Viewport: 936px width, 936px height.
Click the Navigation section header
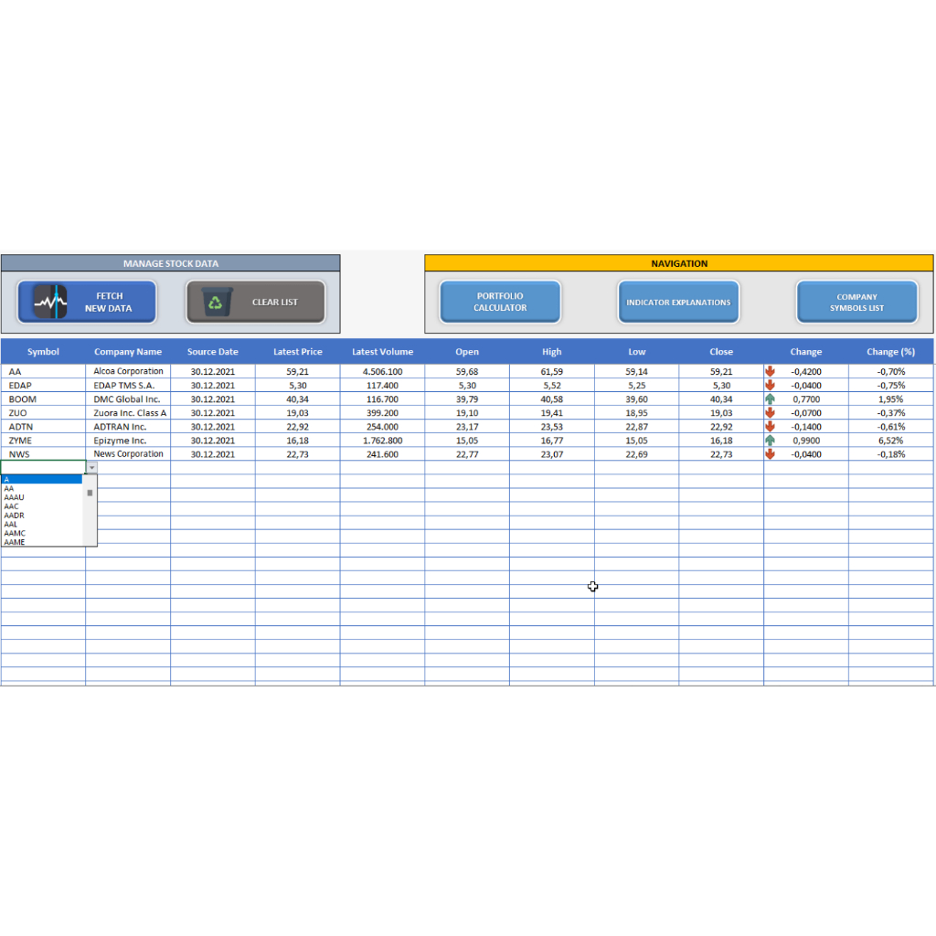click(x=679, y=263)
